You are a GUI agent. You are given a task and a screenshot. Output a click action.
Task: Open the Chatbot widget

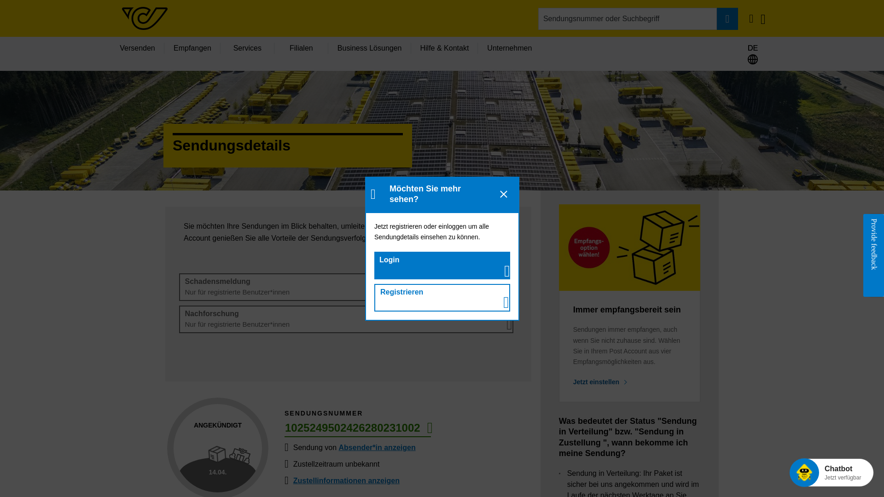[x=832, y=473]
